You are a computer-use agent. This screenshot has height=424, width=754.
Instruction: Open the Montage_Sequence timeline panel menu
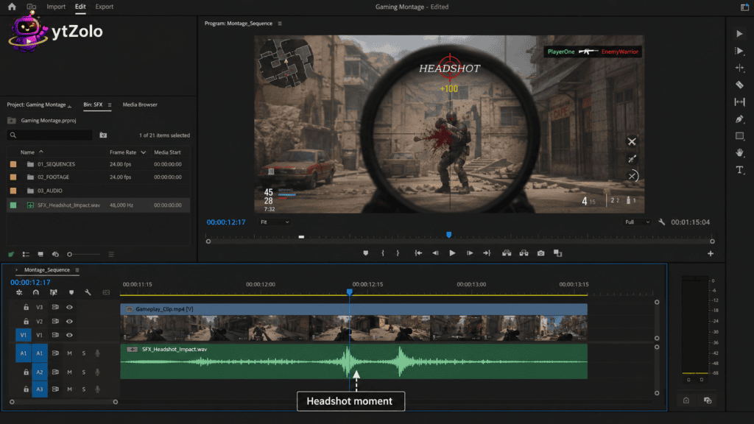point(77,270)
